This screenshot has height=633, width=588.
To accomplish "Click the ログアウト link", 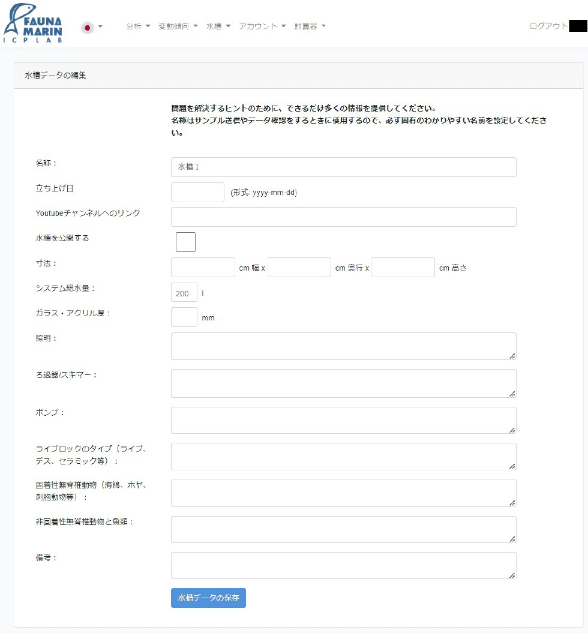I will pos(548,26).
